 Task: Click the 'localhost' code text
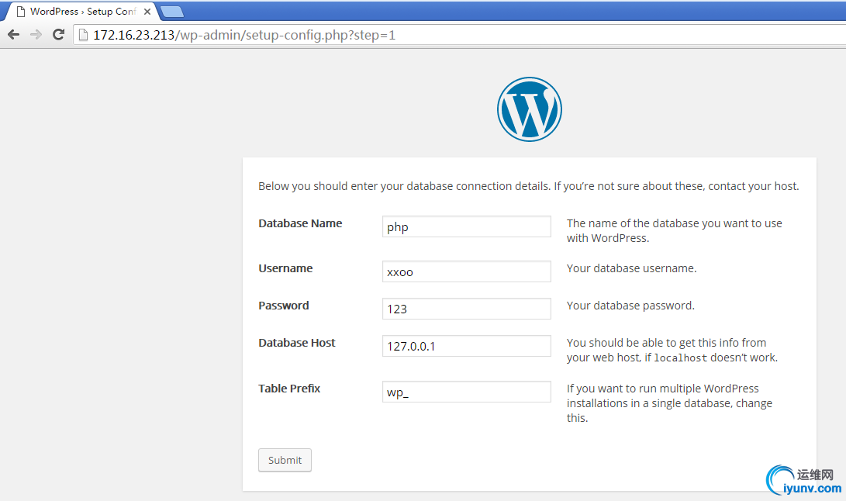coord(680,358)
